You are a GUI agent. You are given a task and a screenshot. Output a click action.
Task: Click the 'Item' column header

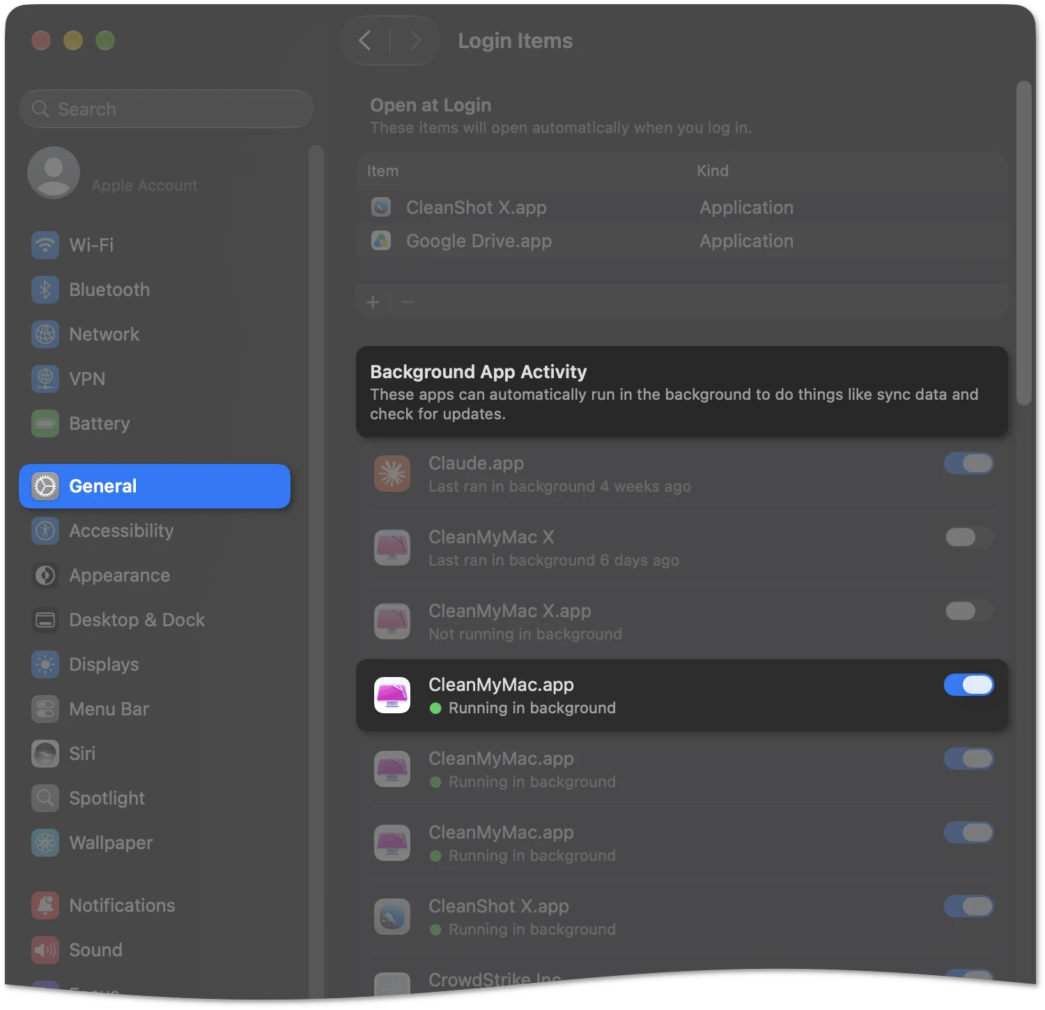pos(383,171)
